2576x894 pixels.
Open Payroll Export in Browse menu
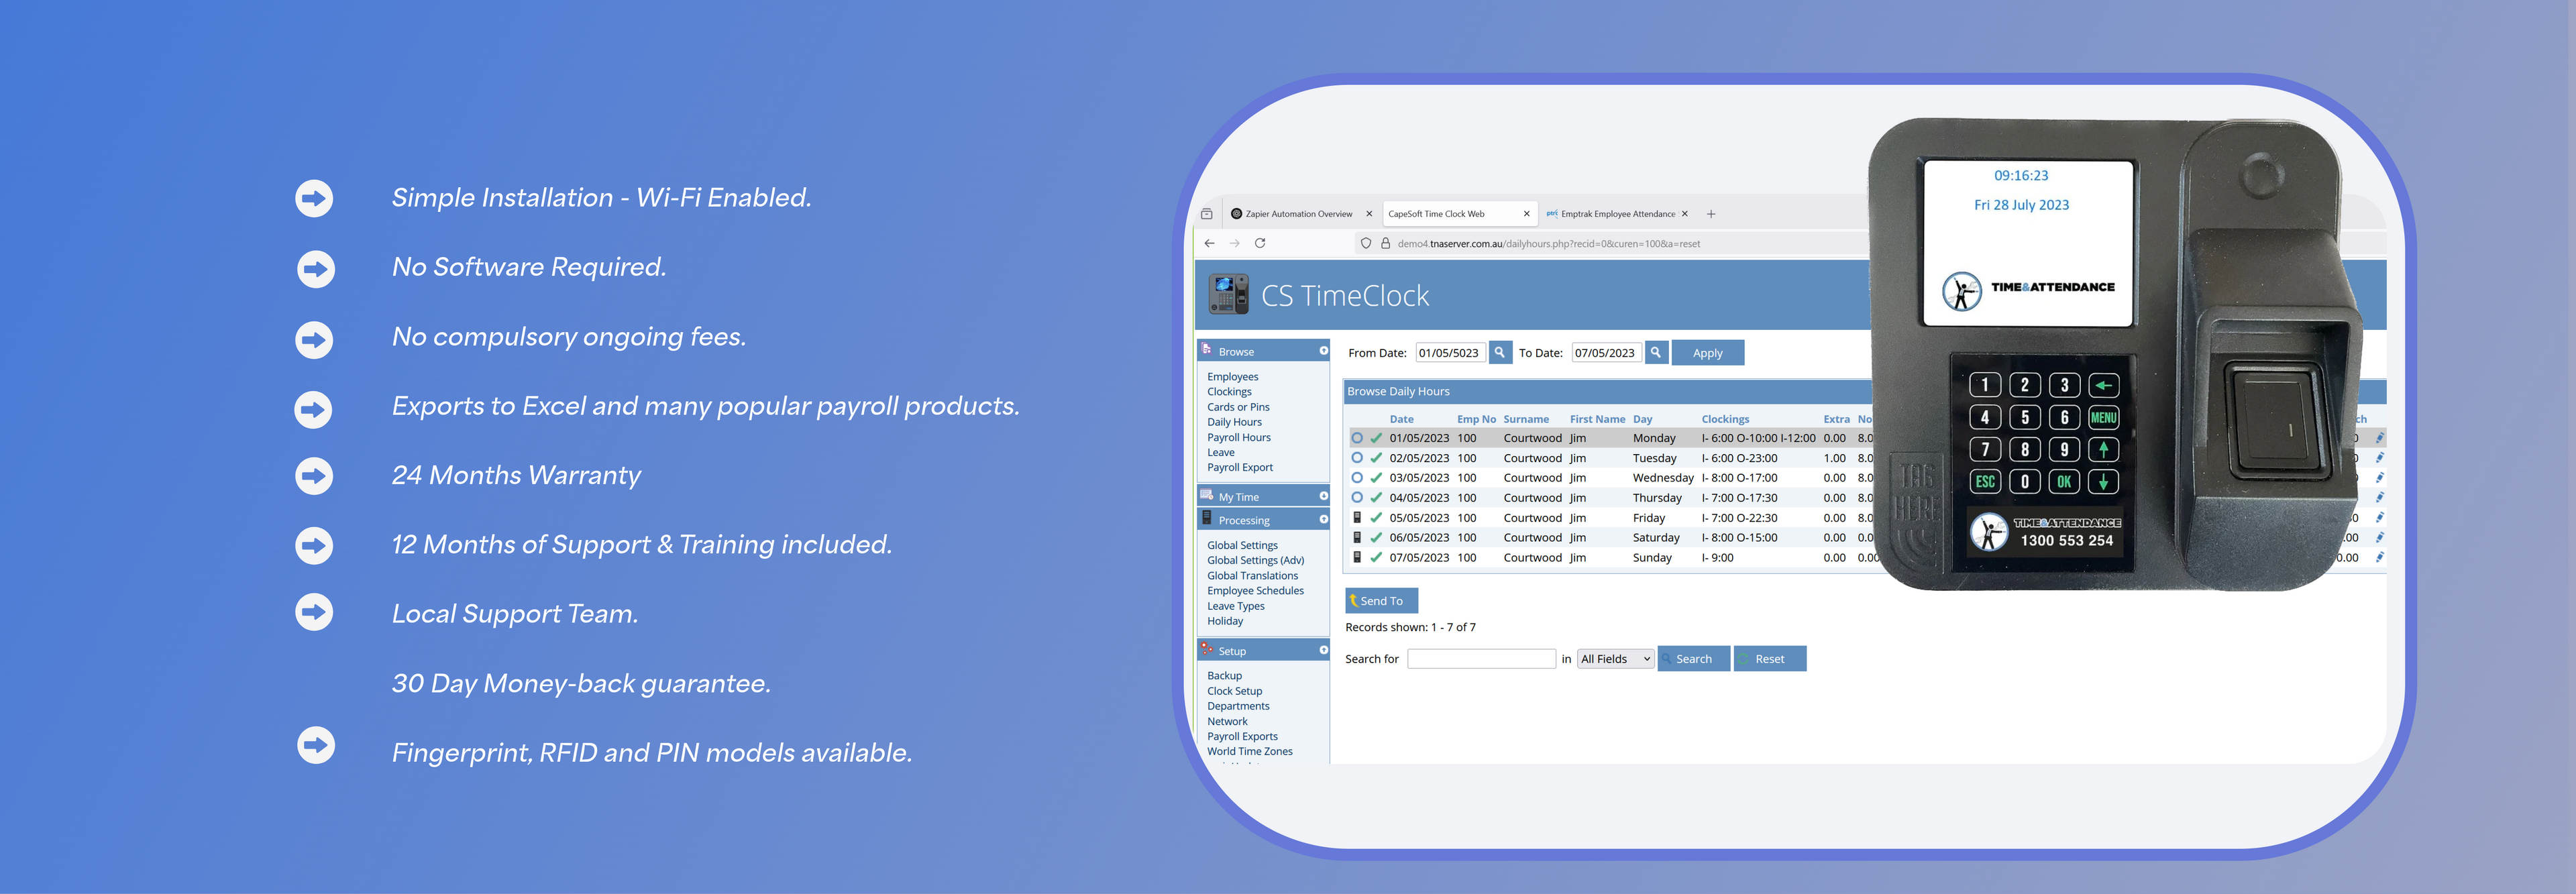pos(1240,467)
